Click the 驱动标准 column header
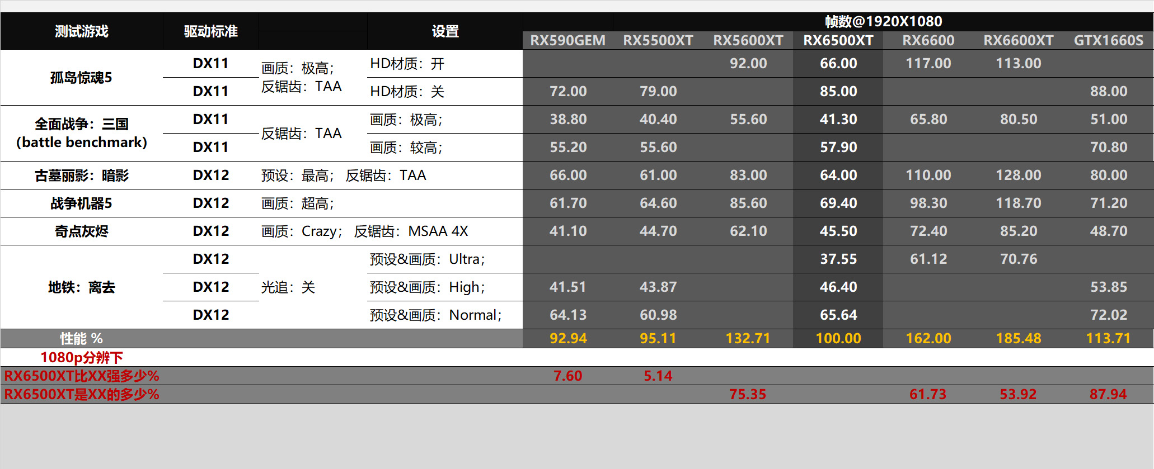The width and height of the screenshot is (1154, 469). pyautogui.click(x=211, y=31)
